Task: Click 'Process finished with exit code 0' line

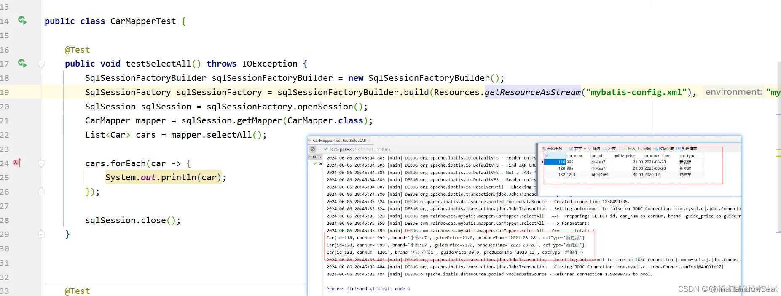Action: click(368, 289)
